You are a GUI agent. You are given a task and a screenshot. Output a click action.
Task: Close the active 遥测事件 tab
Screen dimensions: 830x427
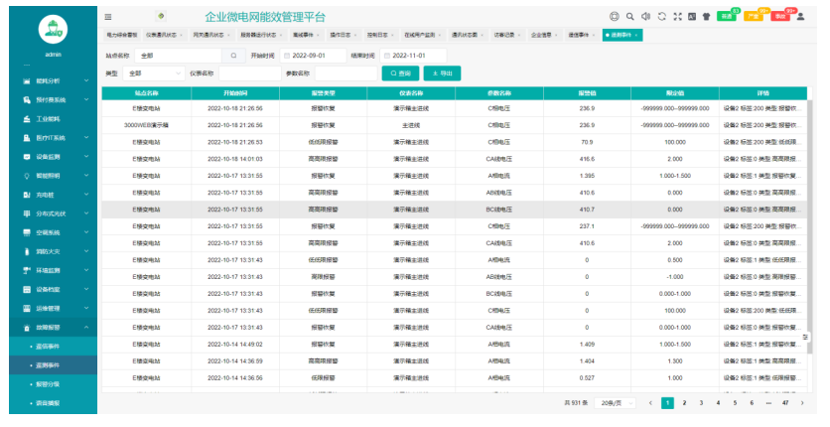(x=636, y=35)
